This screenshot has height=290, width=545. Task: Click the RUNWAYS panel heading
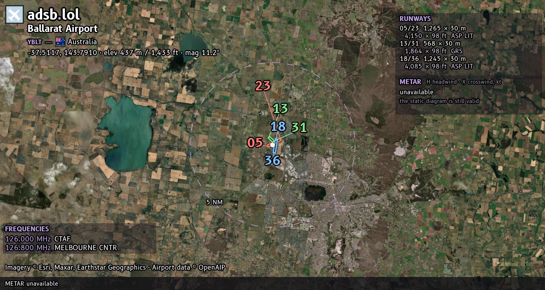point(415,19)
